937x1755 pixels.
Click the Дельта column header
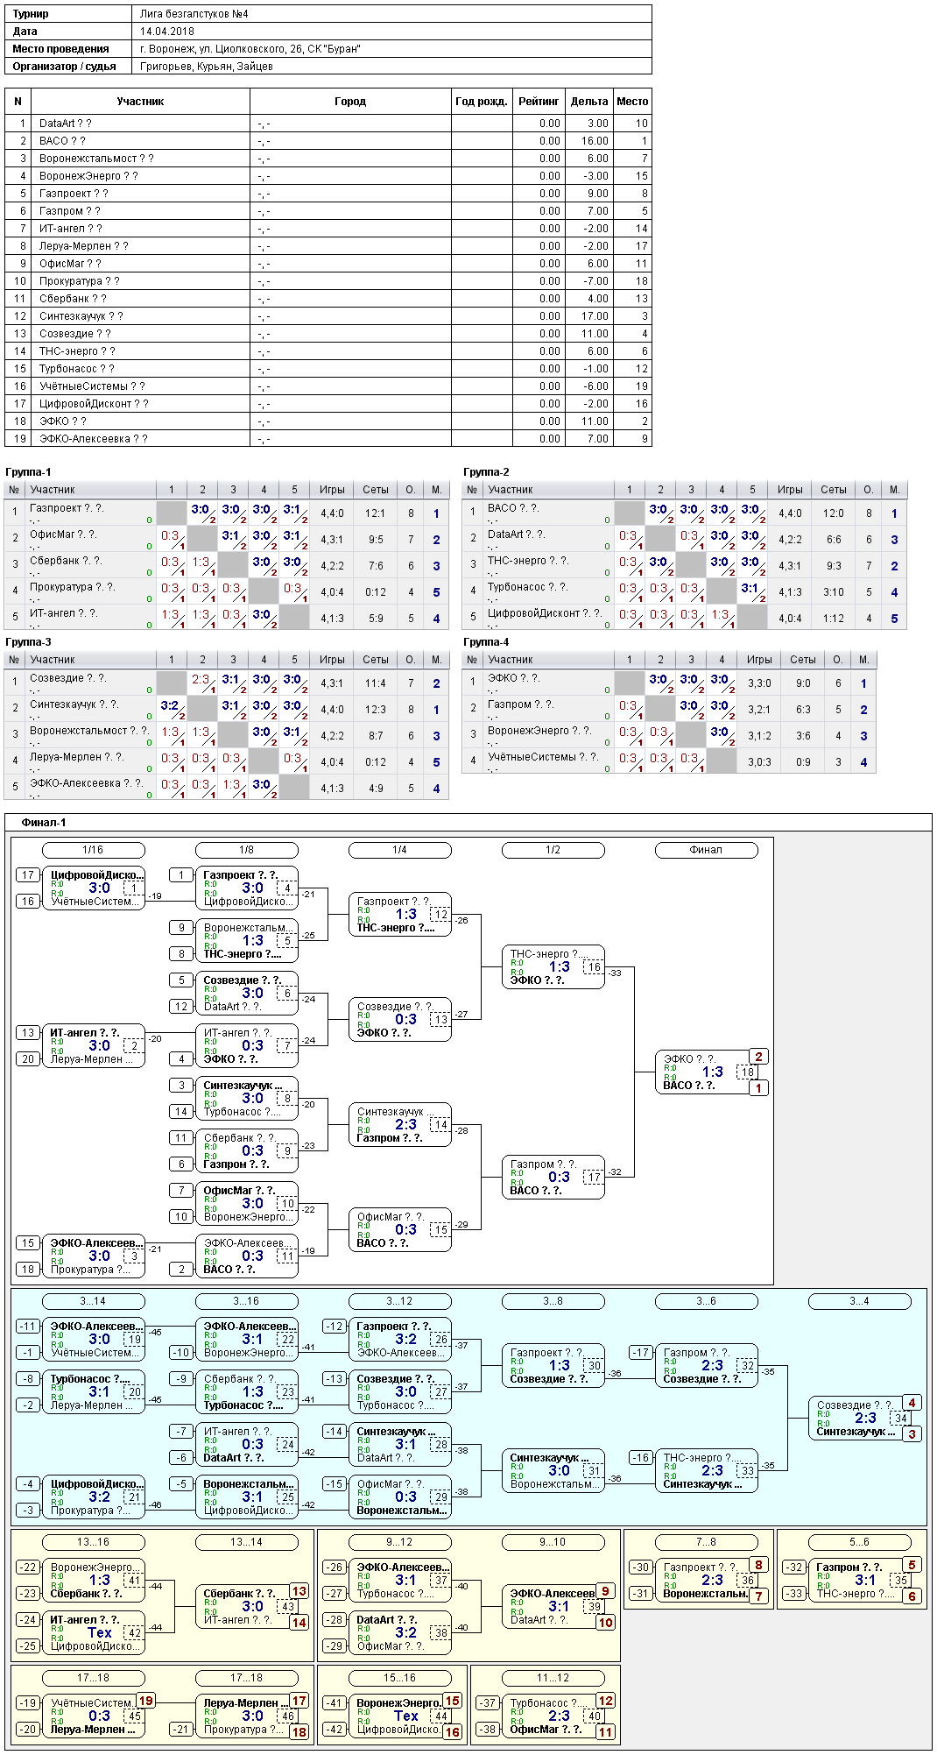[588, 102]
